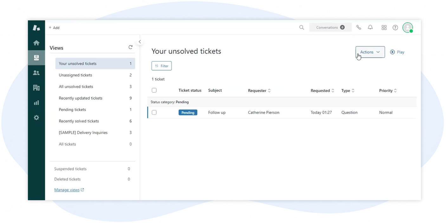Open the Views tickets sidebar icon
Screen dimensions: 446x223
[x=36, y=58]
